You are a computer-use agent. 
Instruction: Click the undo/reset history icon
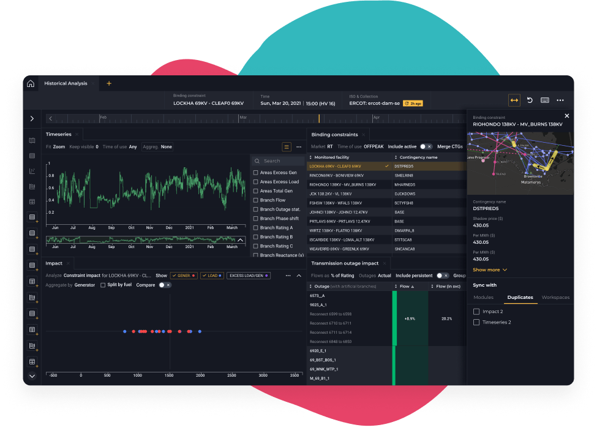(x=530, y=100)
